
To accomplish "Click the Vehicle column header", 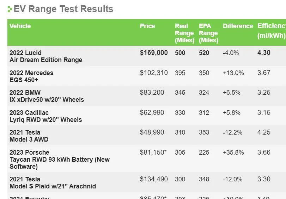I will 20,26.
